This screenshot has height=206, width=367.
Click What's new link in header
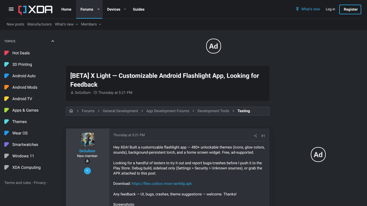[311, 9]
